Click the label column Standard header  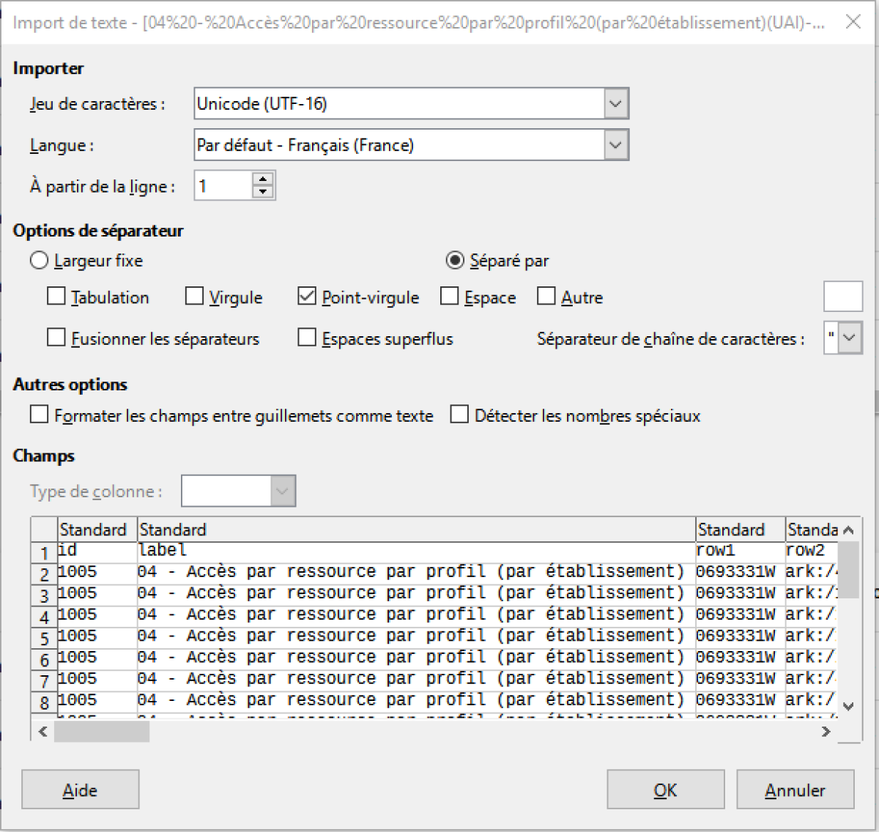(x=415, y=530)
